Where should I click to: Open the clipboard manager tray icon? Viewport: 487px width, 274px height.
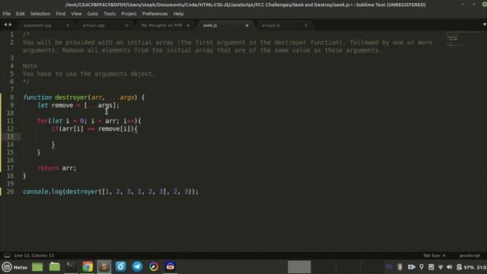click(x=431, y=267)
